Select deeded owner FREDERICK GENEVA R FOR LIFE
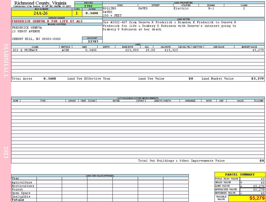Screen dimensions: 266x202 pos(47,21)
